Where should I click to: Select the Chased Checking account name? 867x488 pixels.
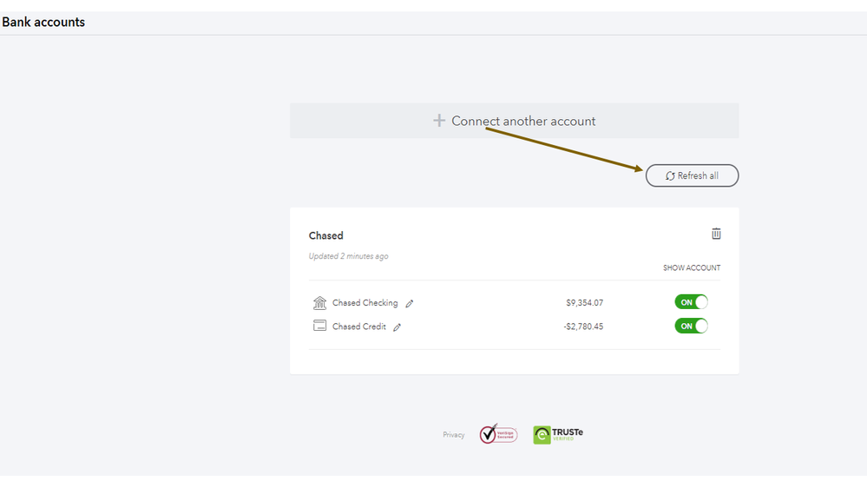click(365, 303)
